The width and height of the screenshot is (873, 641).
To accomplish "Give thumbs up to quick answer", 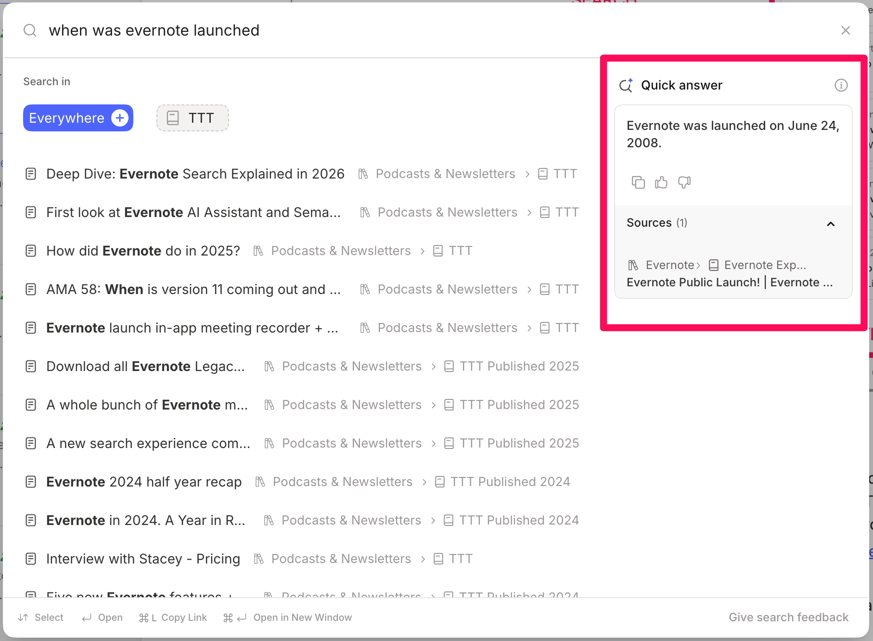I will [x=661, y=182].
